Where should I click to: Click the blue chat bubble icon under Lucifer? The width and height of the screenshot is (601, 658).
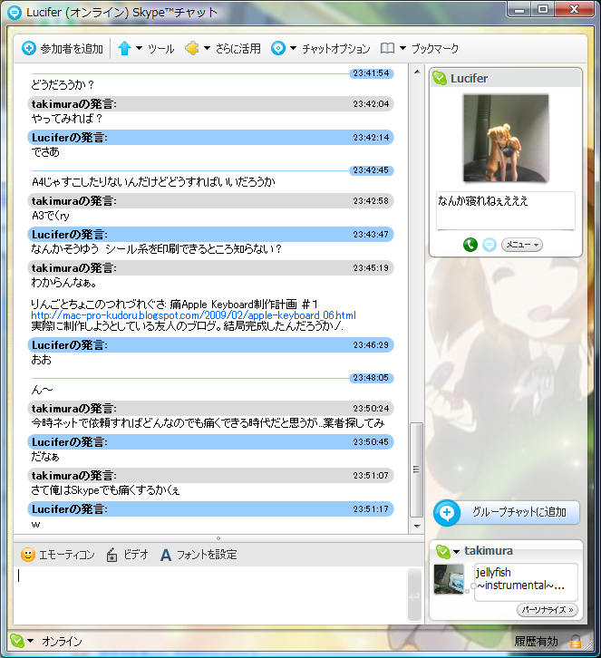[489, 244]
